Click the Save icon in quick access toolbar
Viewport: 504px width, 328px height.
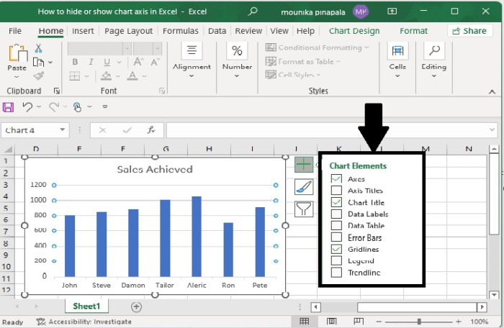[9, 106]
